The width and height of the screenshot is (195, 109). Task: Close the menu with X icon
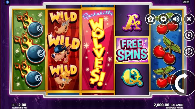189,19
